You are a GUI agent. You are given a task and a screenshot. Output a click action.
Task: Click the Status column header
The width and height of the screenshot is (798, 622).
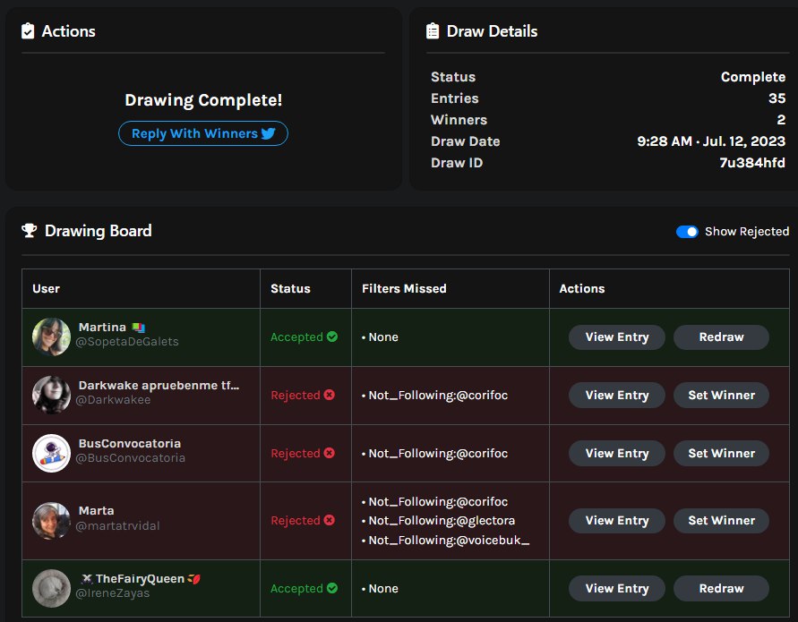tap(290, 289)
